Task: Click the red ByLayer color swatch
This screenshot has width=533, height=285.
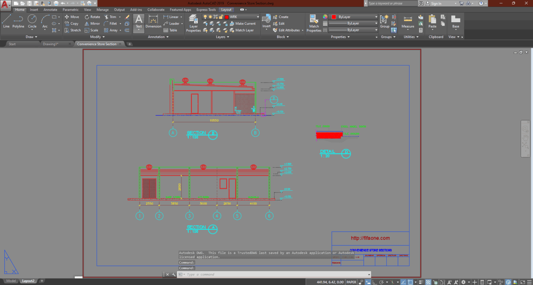Action: point(334,17)
